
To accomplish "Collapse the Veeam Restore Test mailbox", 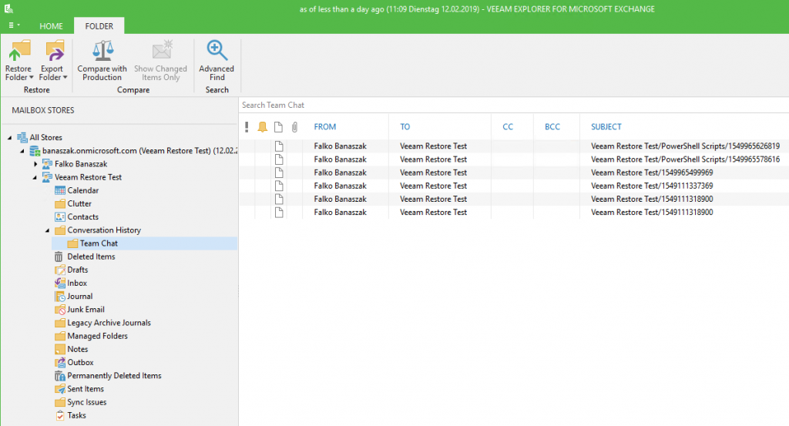I will coord(35,177).
